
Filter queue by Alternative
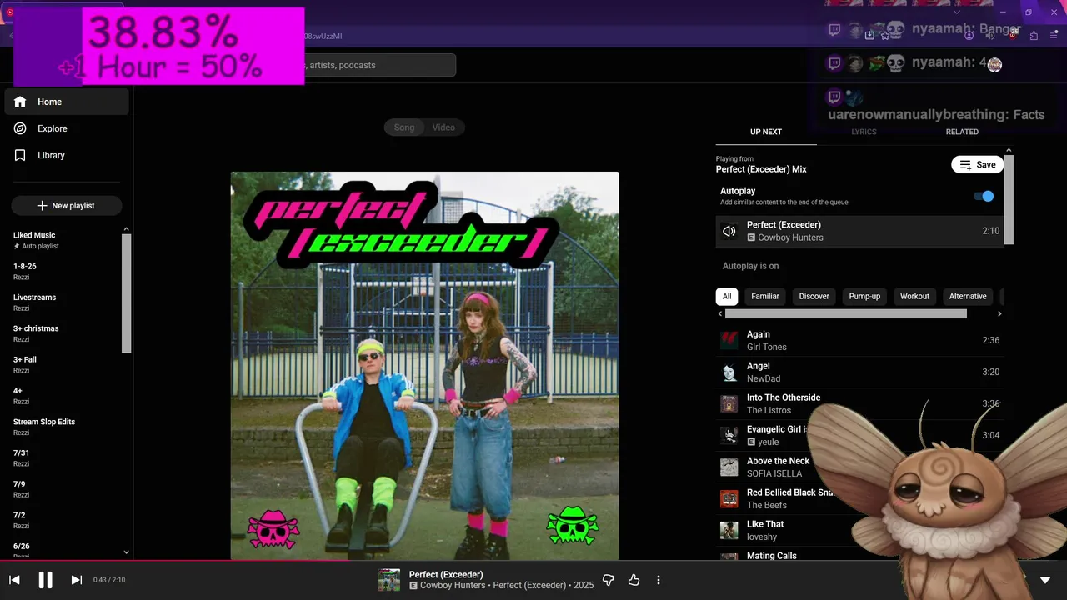968,296
